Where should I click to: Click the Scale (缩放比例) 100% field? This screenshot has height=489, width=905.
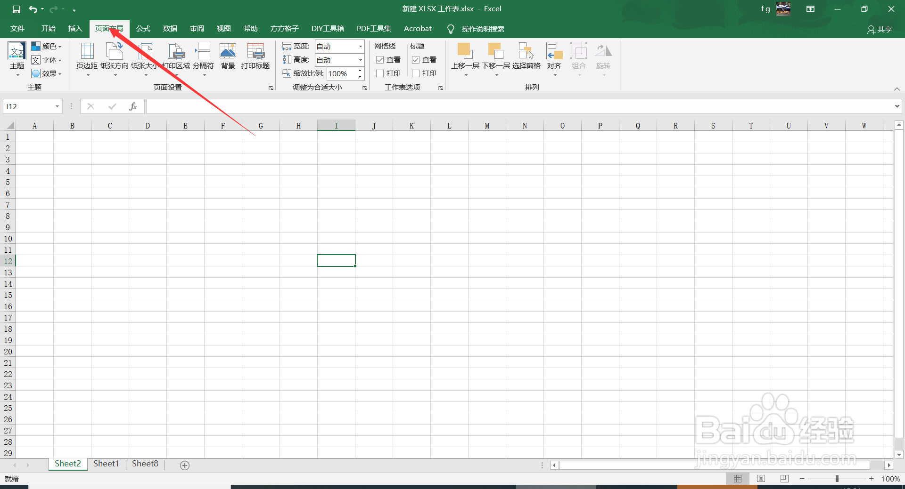pos(341,73)
